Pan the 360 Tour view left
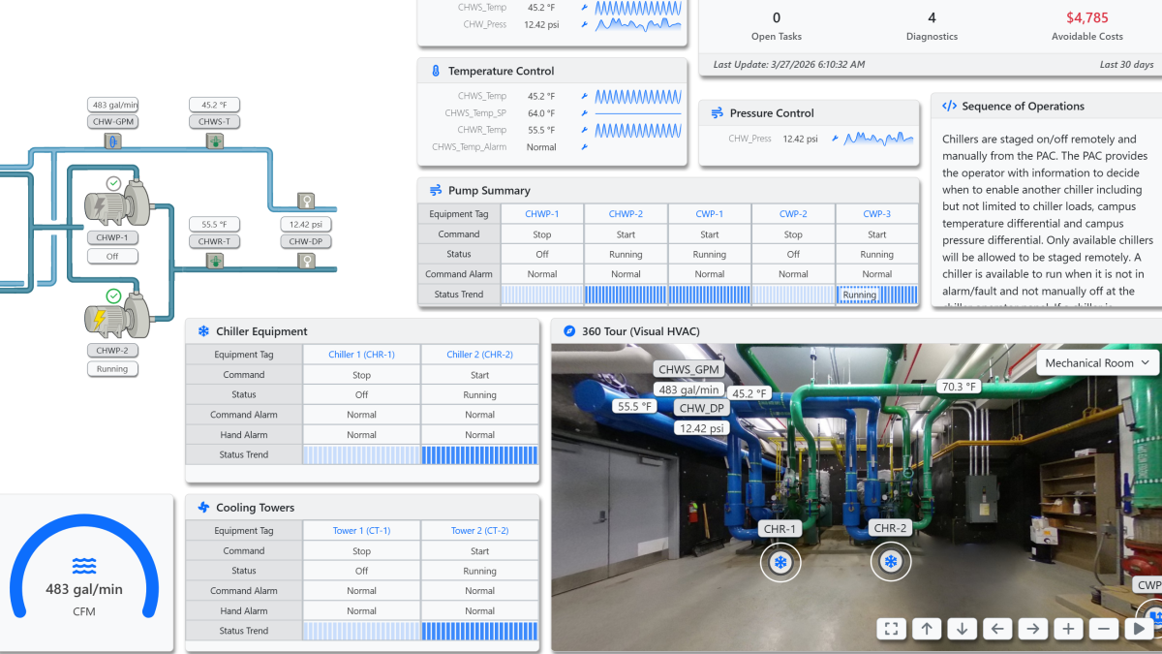Screen dimensions: 1162x654 (997, 629)
